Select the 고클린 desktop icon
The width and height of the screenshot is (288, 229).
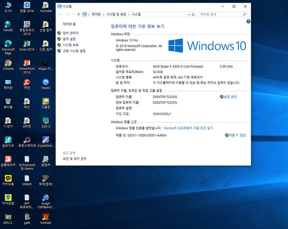pyautogui.click(x=46, y=104)
